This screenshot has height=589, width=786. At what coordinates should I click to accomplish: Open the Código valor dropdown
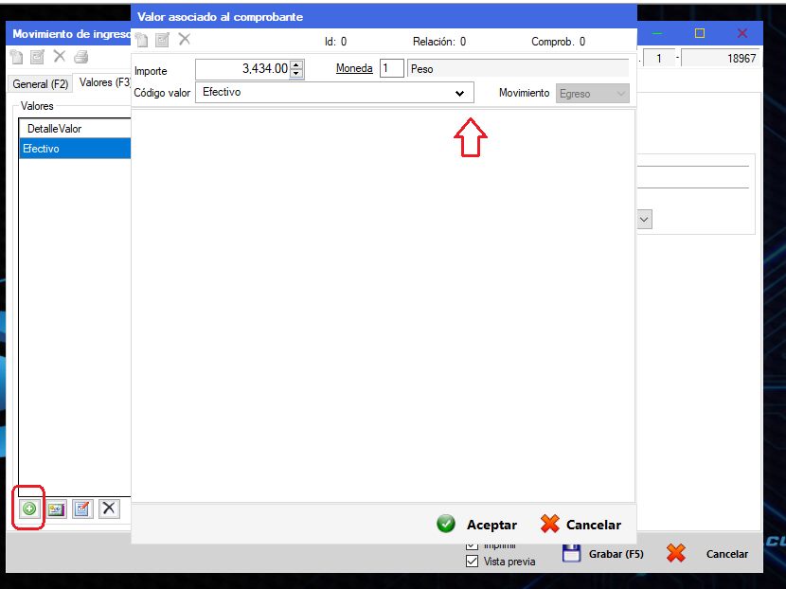(459, 93)
